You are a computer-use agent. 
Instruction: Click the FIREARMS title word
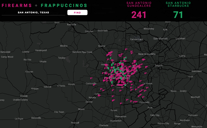(x=17, y=5)
